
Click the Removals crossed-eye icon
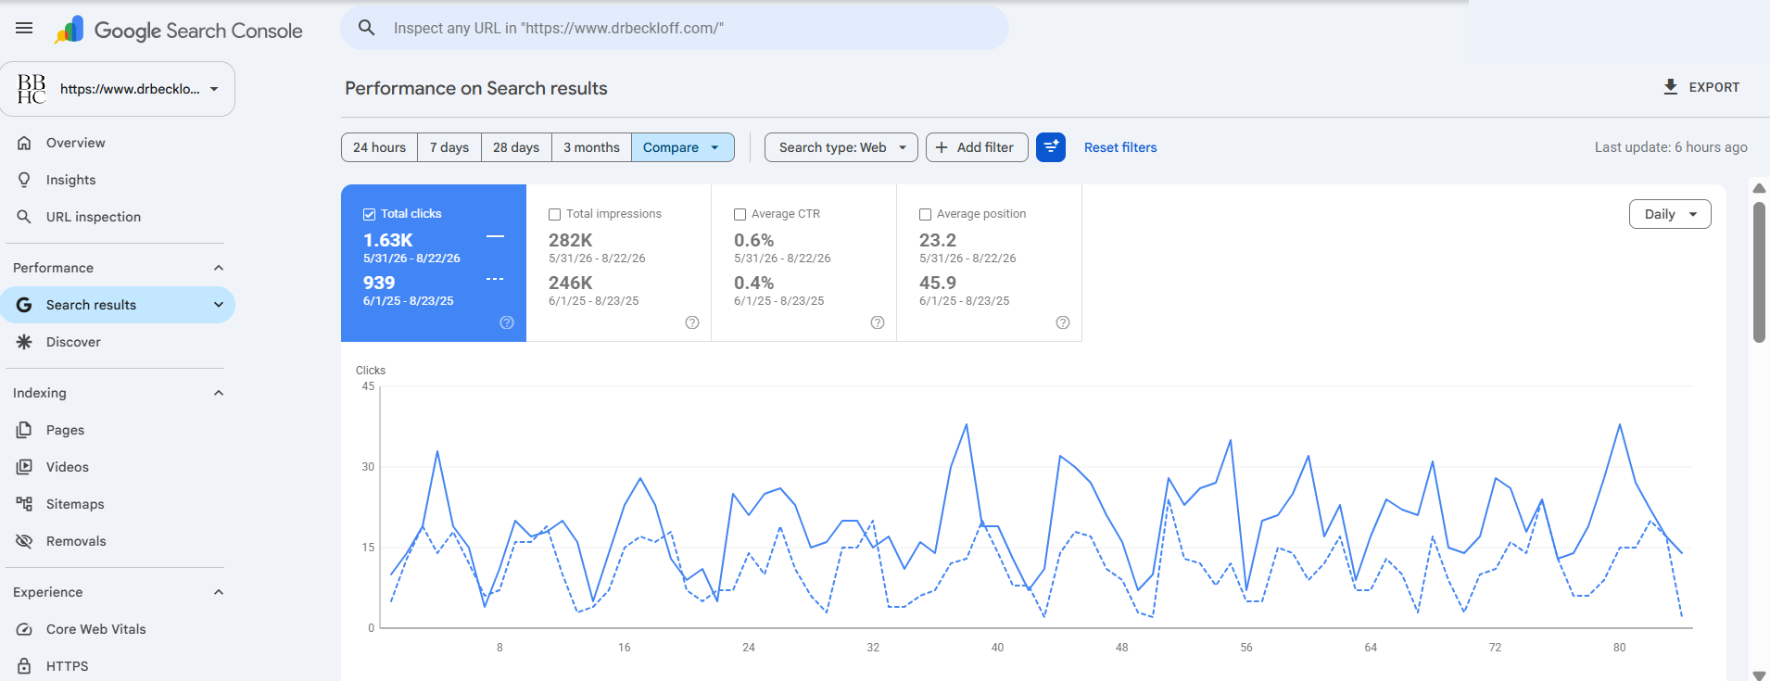pos(24,541)
